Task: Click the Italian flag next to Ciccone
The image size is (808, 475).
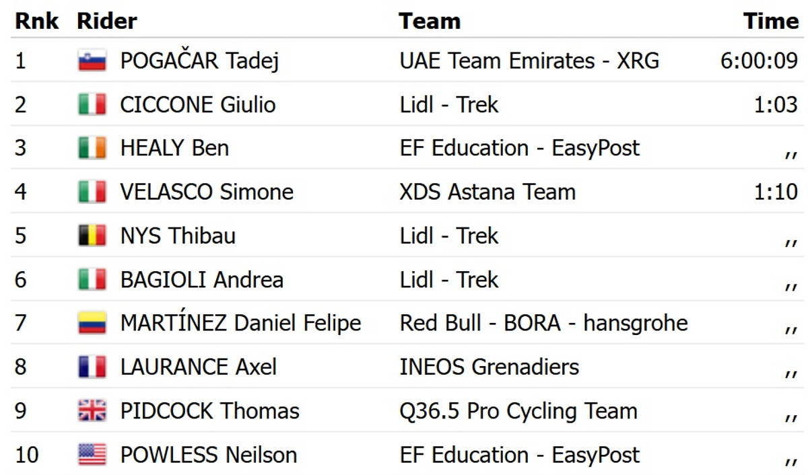Action: click(x=92, y=105)
